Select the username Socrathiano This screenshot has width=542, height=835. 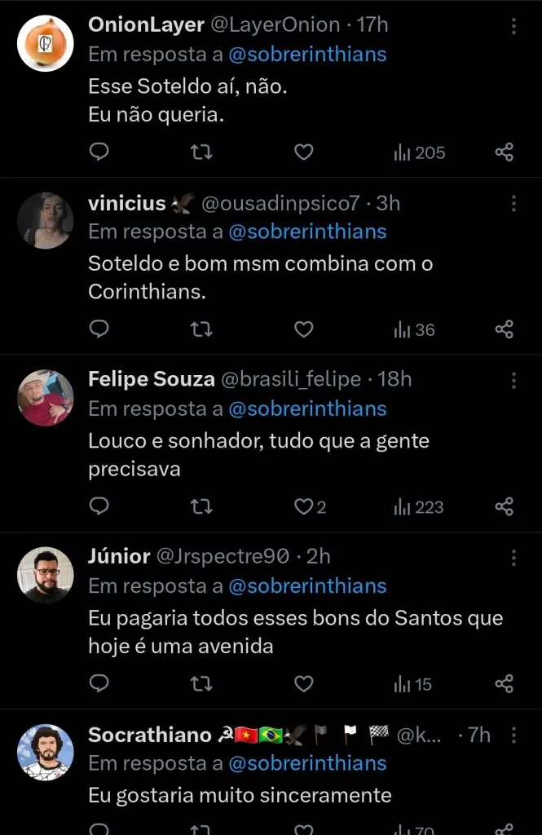[150, 735]
